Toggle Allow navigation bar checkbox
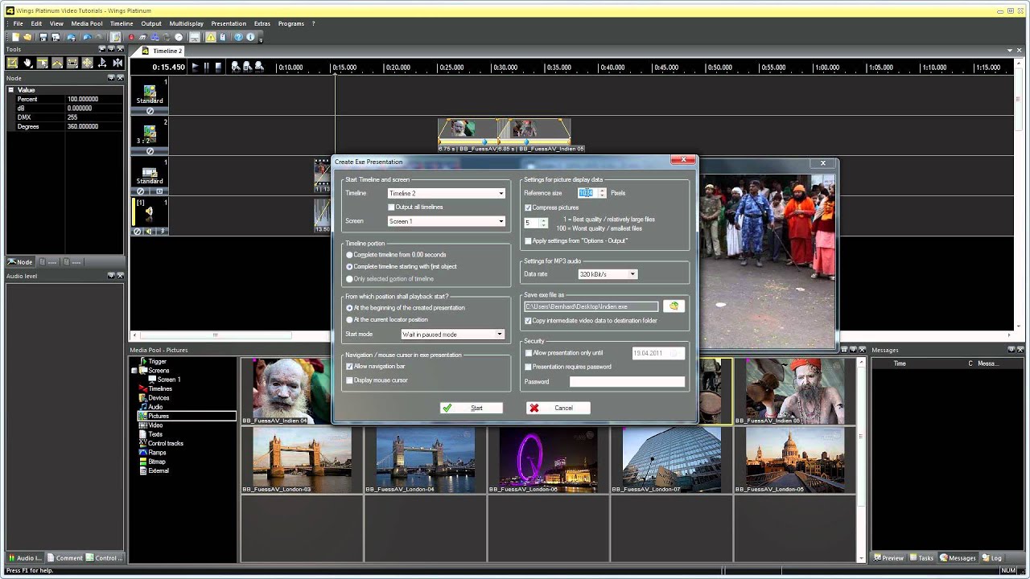 click(349, 366)
